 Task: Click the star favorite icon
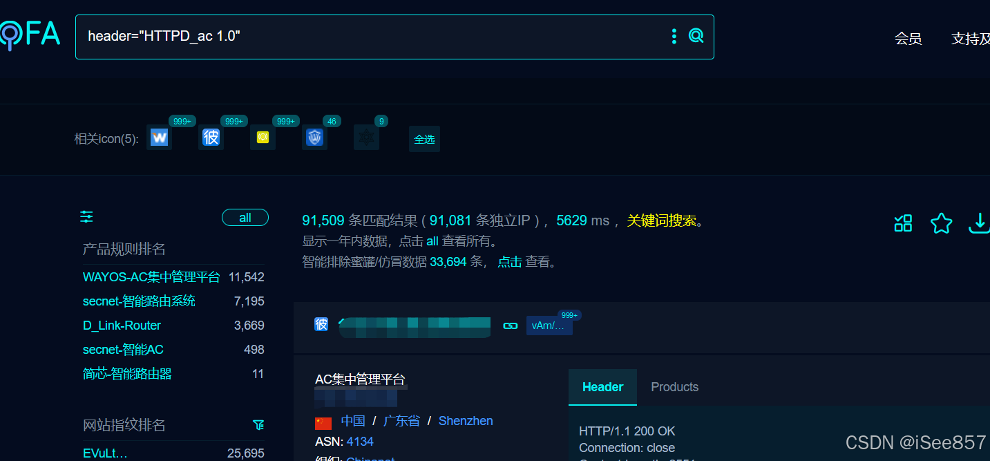941,223
